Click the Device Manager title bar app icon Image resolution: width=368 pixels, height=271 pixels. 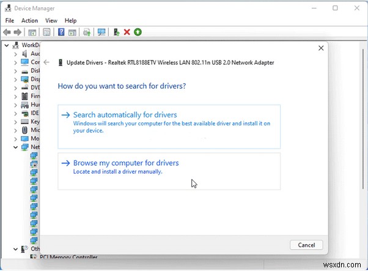[x=8, y=8]
